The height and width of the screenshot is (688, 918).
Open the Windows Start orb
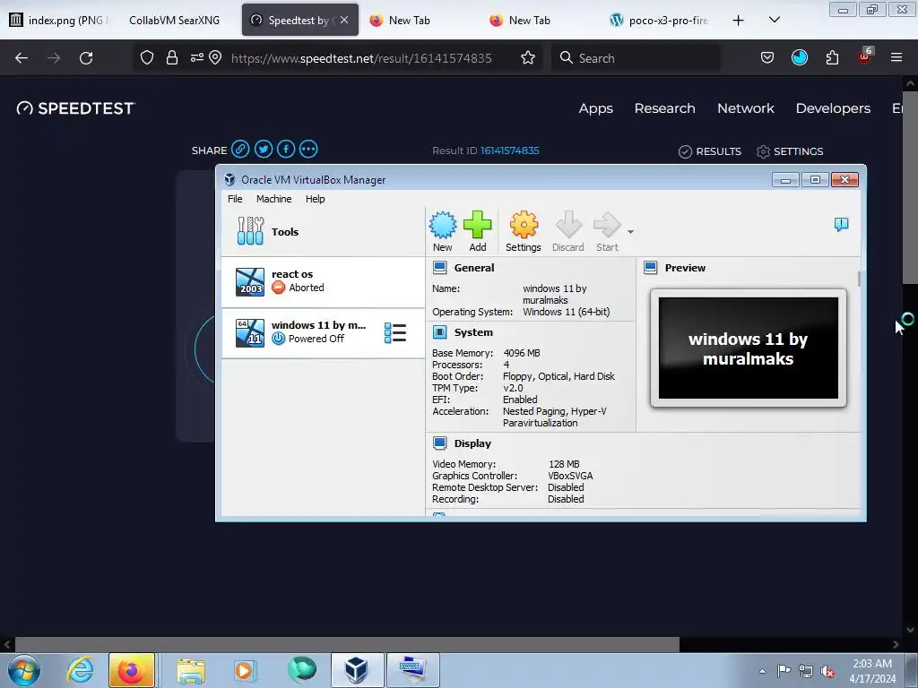click(24, 670)
